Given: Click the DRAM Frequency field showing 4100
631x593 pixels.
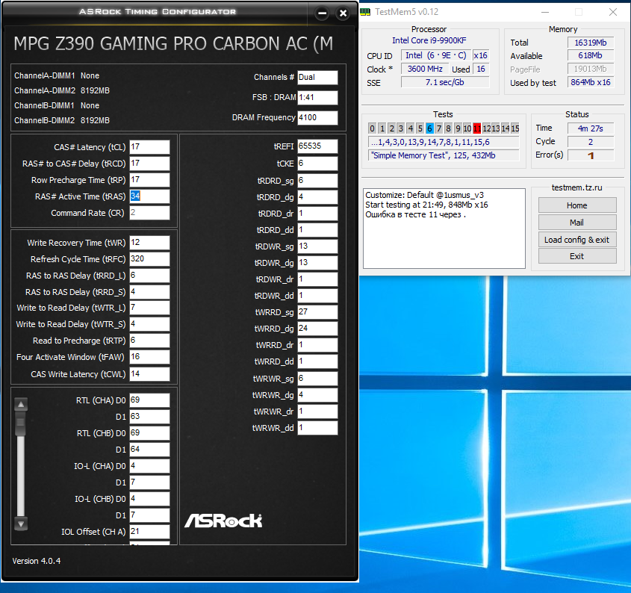Looking at the screenshot, I should click(317, 117).
